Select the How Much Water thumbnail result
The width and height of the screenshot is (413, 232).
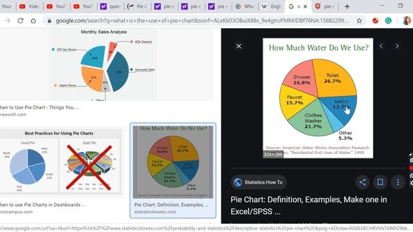tap(173, 162)
